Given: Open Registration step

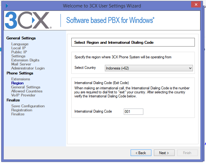Looking at the screenshot, I should [22, 110].
